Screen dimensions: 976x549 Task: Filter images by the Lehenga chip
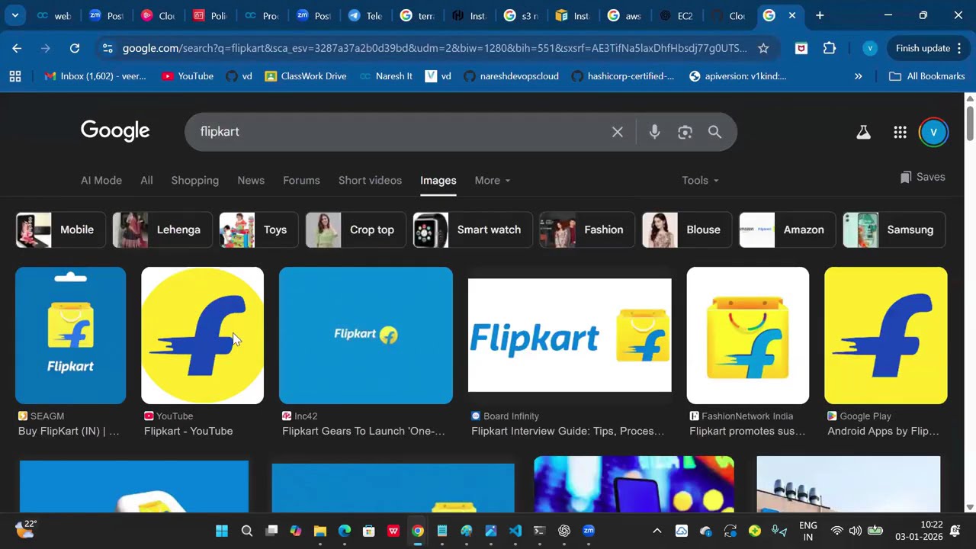coord(162,230)
